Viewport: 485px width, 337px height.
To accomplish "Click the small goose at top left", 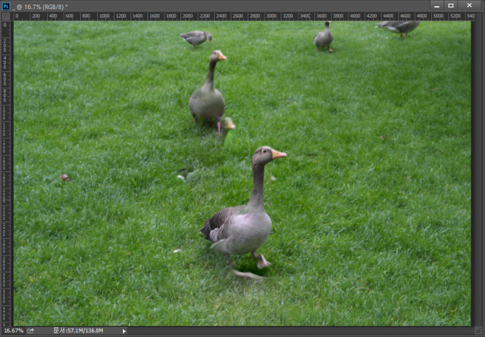I will [x=195, y=38].
